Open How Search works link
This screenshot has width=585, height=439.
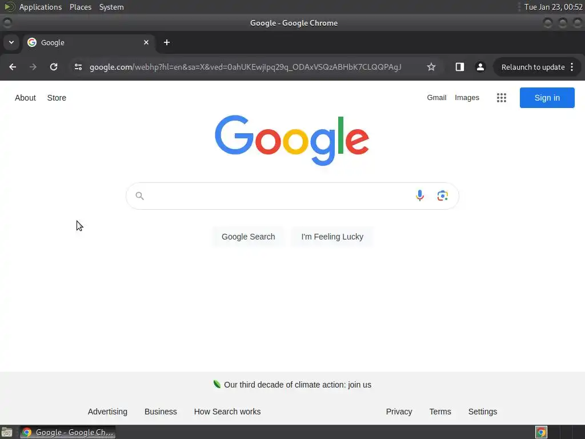pos(227,412)
